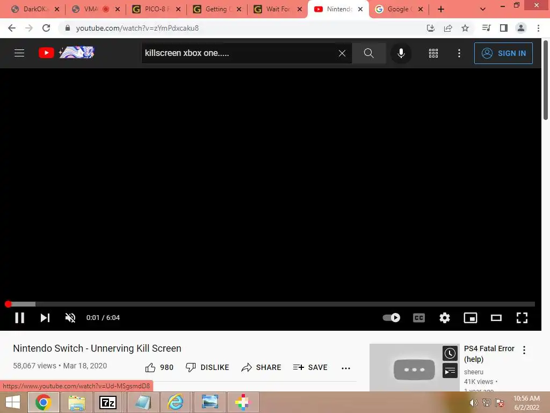Close the VMA browser tab

118,9
